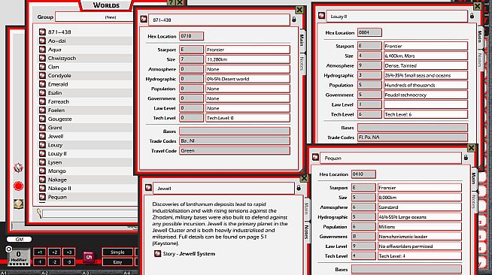Click the +3 modifier button

(x=68, y=252)
